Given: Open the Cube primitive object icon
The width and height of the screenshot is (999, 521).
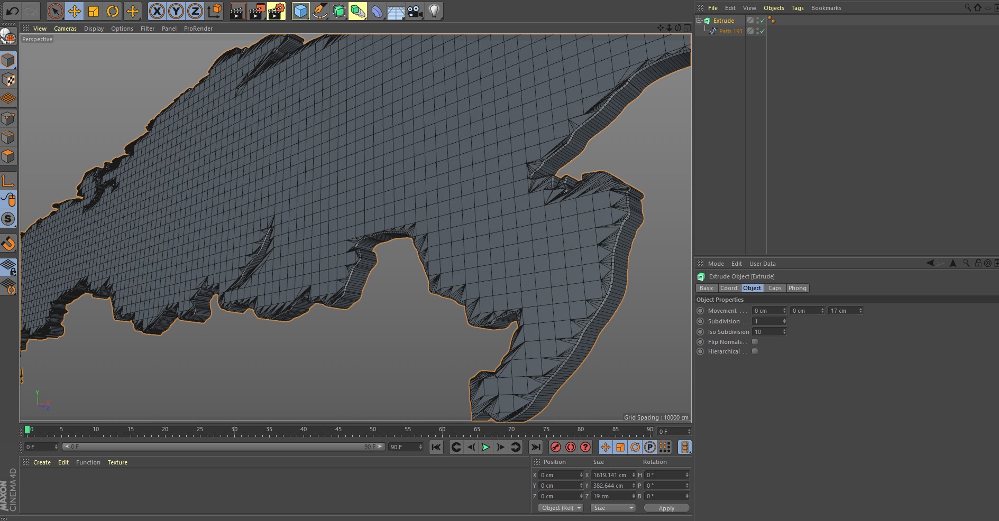Looking at the screenshot, I should [300, 11].
